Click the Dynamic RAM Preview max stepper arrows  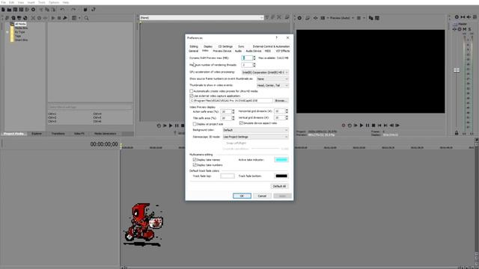pos(254,58)
